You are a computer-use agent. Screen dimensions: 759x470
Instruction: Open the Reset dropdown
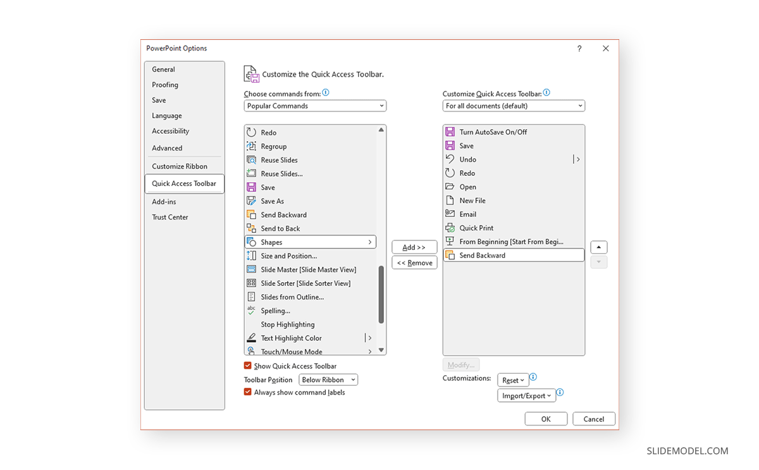click(513, 380)
